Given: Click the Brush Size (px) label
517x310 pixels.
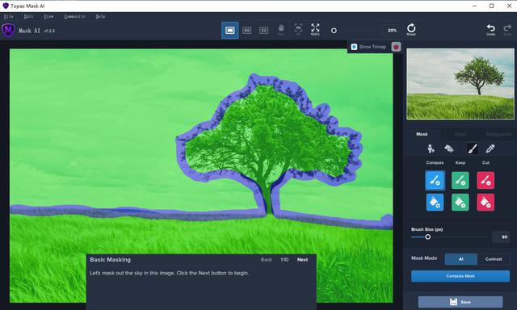Looking at the screenshot, I should [427, 229].
